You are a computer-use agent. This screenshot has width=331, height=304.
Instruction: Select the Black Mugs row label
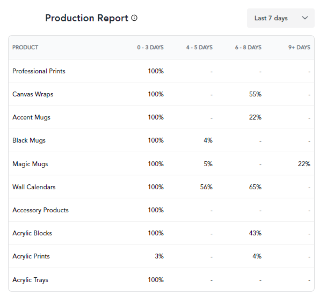point(29,140)
